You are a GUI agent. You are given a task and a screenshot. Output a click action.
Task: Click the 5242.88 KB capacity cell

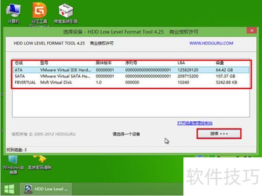pyautogui.click(x=226, y=82)
